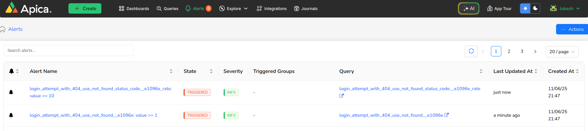The width and height of the screenshot is (588, 131).
Task: Switch to dark mode theme
Action: tap(535, 8)
